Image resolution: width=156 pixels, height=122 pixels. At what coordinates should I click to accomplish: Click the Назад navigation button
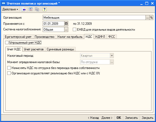tap(93, 118)
